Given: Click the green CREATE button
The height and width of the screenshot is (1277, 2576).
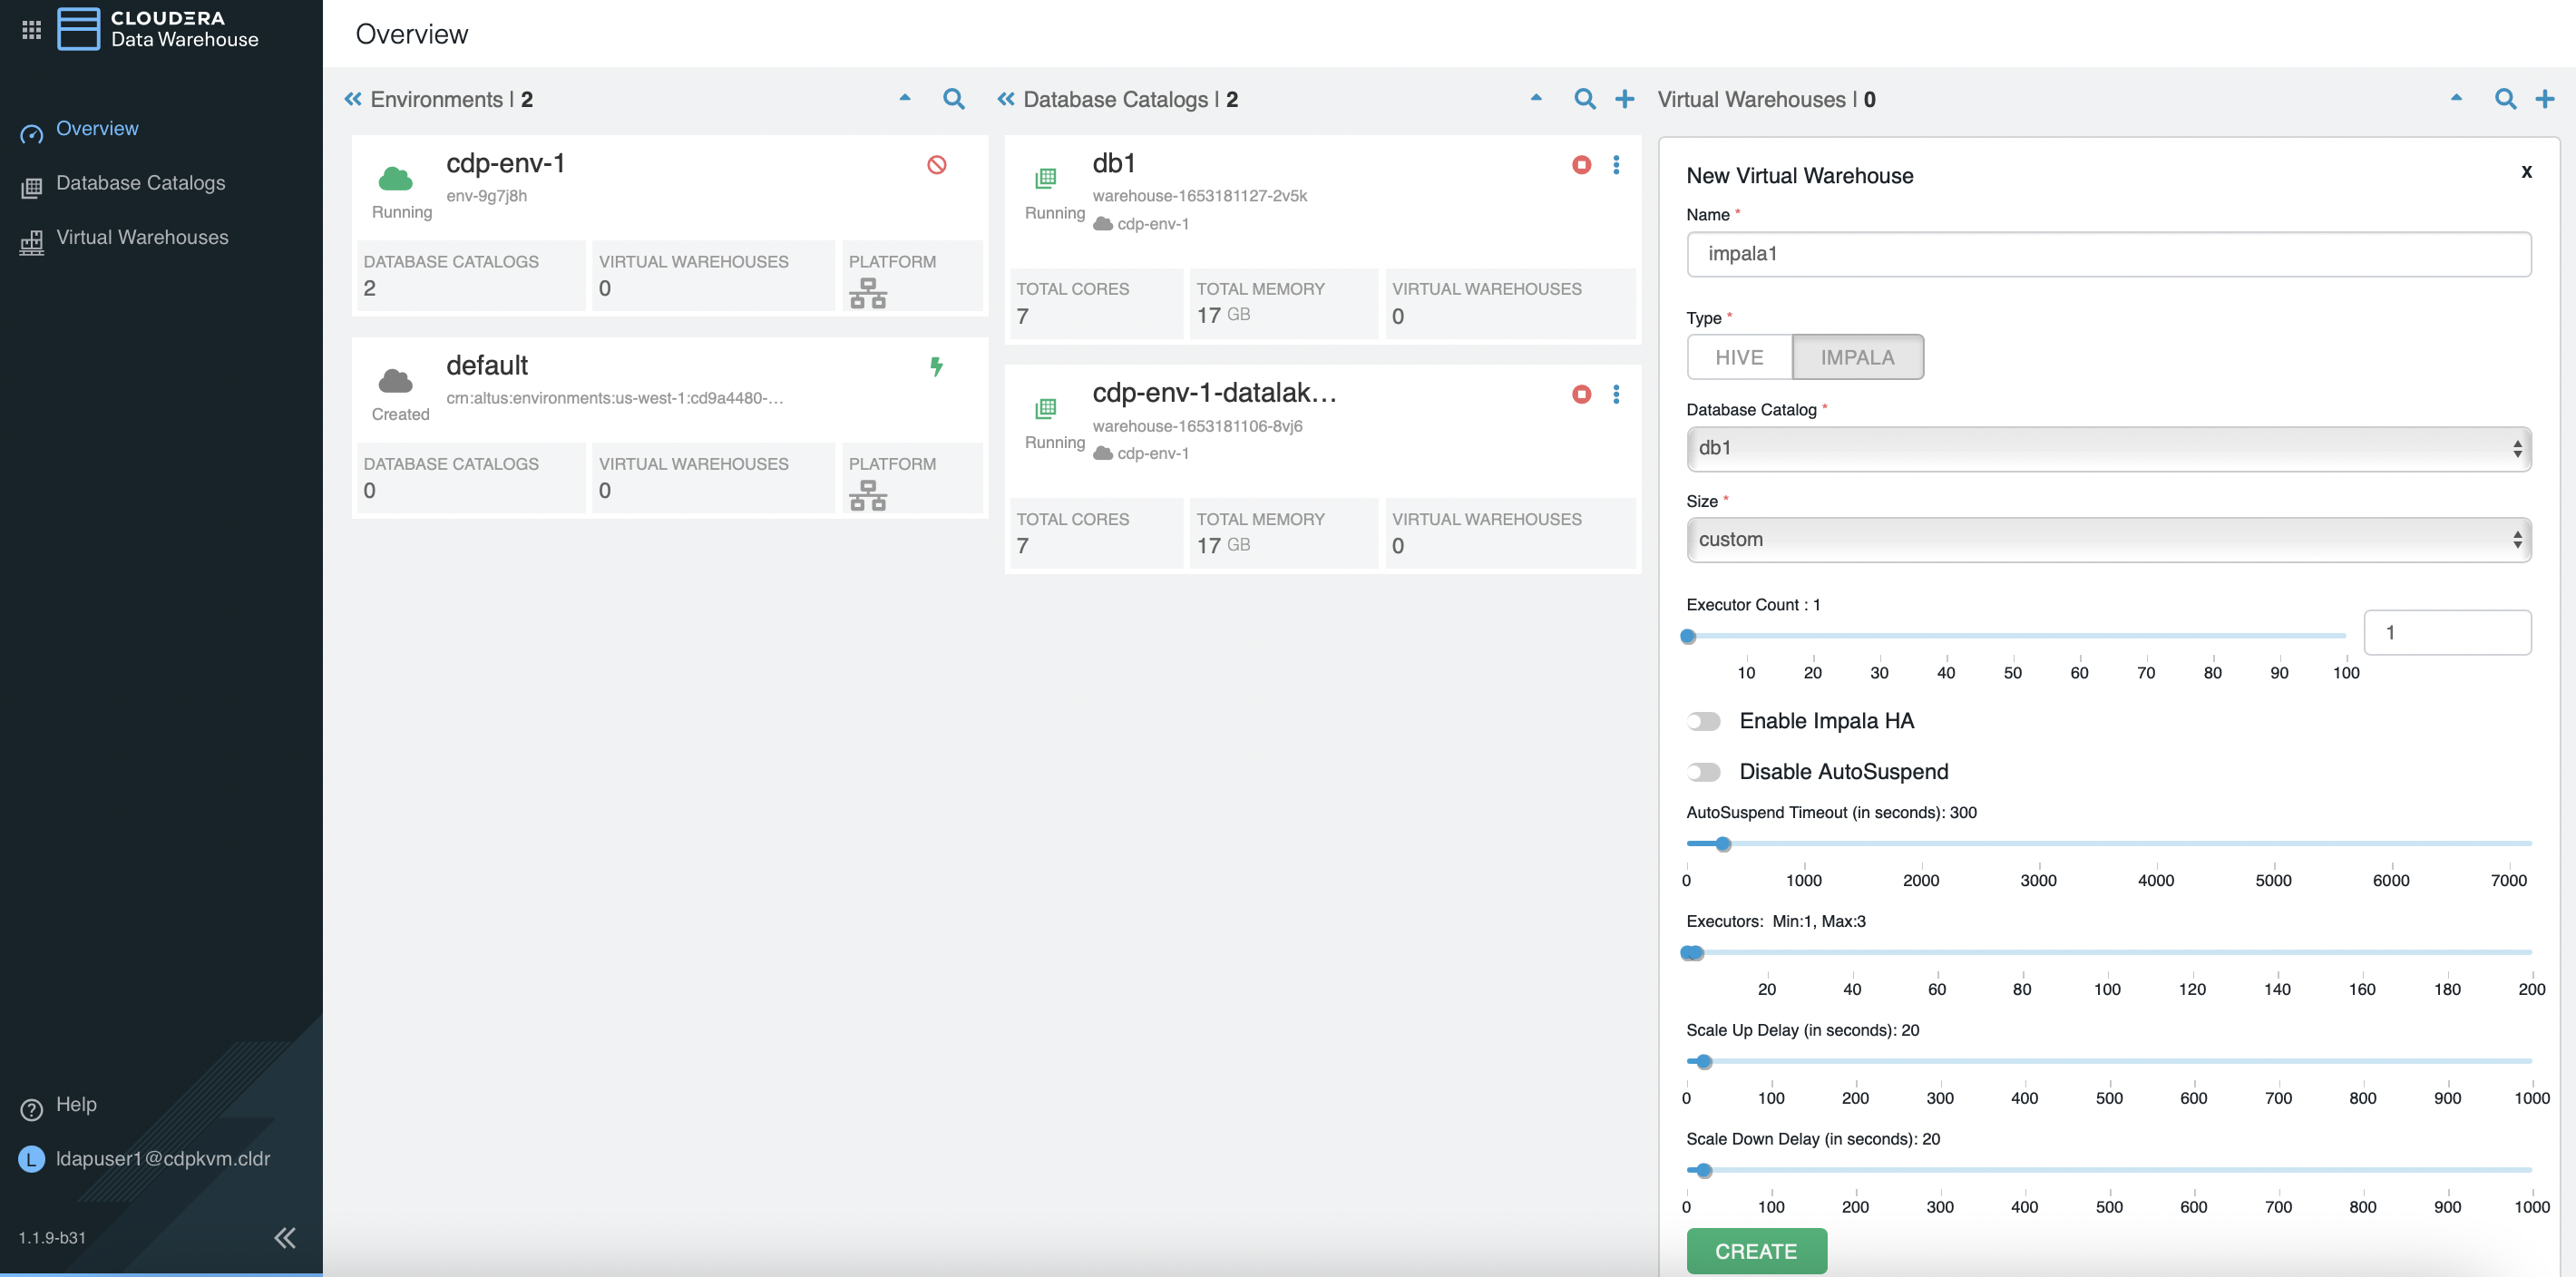Looking at the screenshot, I should coord(1756,1251).
